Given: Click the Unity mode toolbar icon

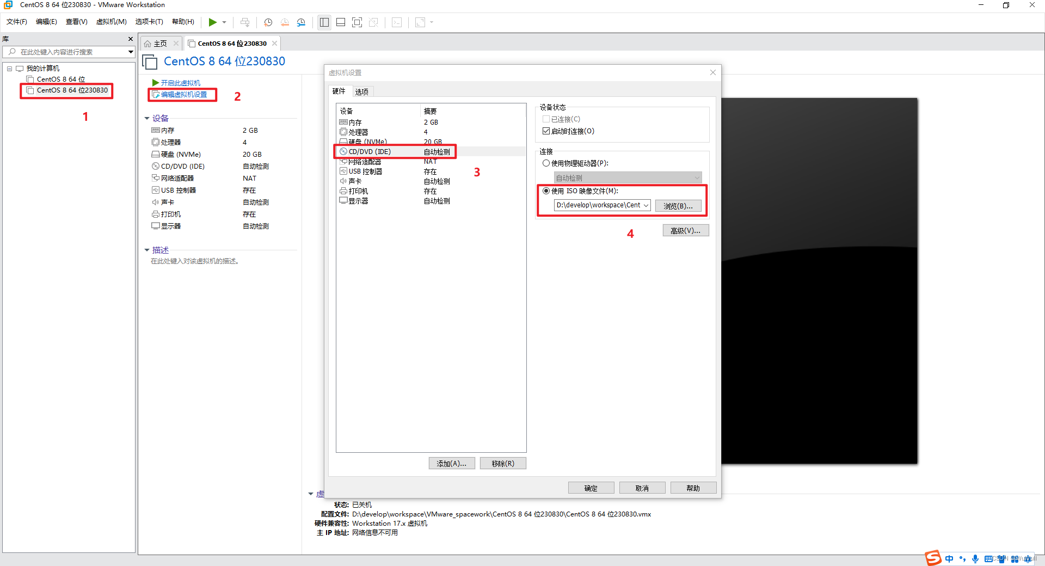Looking at the screenshot, I should [373, 22].
